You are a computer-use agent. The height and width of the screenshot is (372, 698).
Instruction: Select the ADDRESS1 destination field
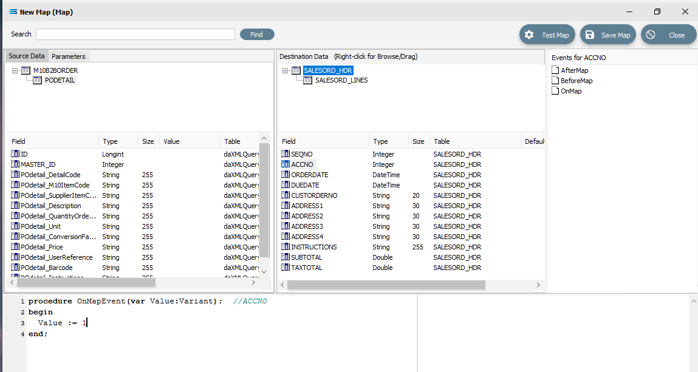(x=307, y=206)
